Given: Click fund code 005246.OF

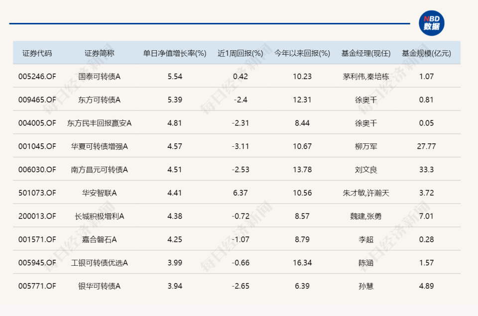Looking at the screenshot, I should tap(37, 76).
